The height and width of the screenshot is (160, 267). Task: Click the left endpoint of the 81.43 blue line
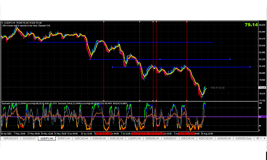[112, 67]
